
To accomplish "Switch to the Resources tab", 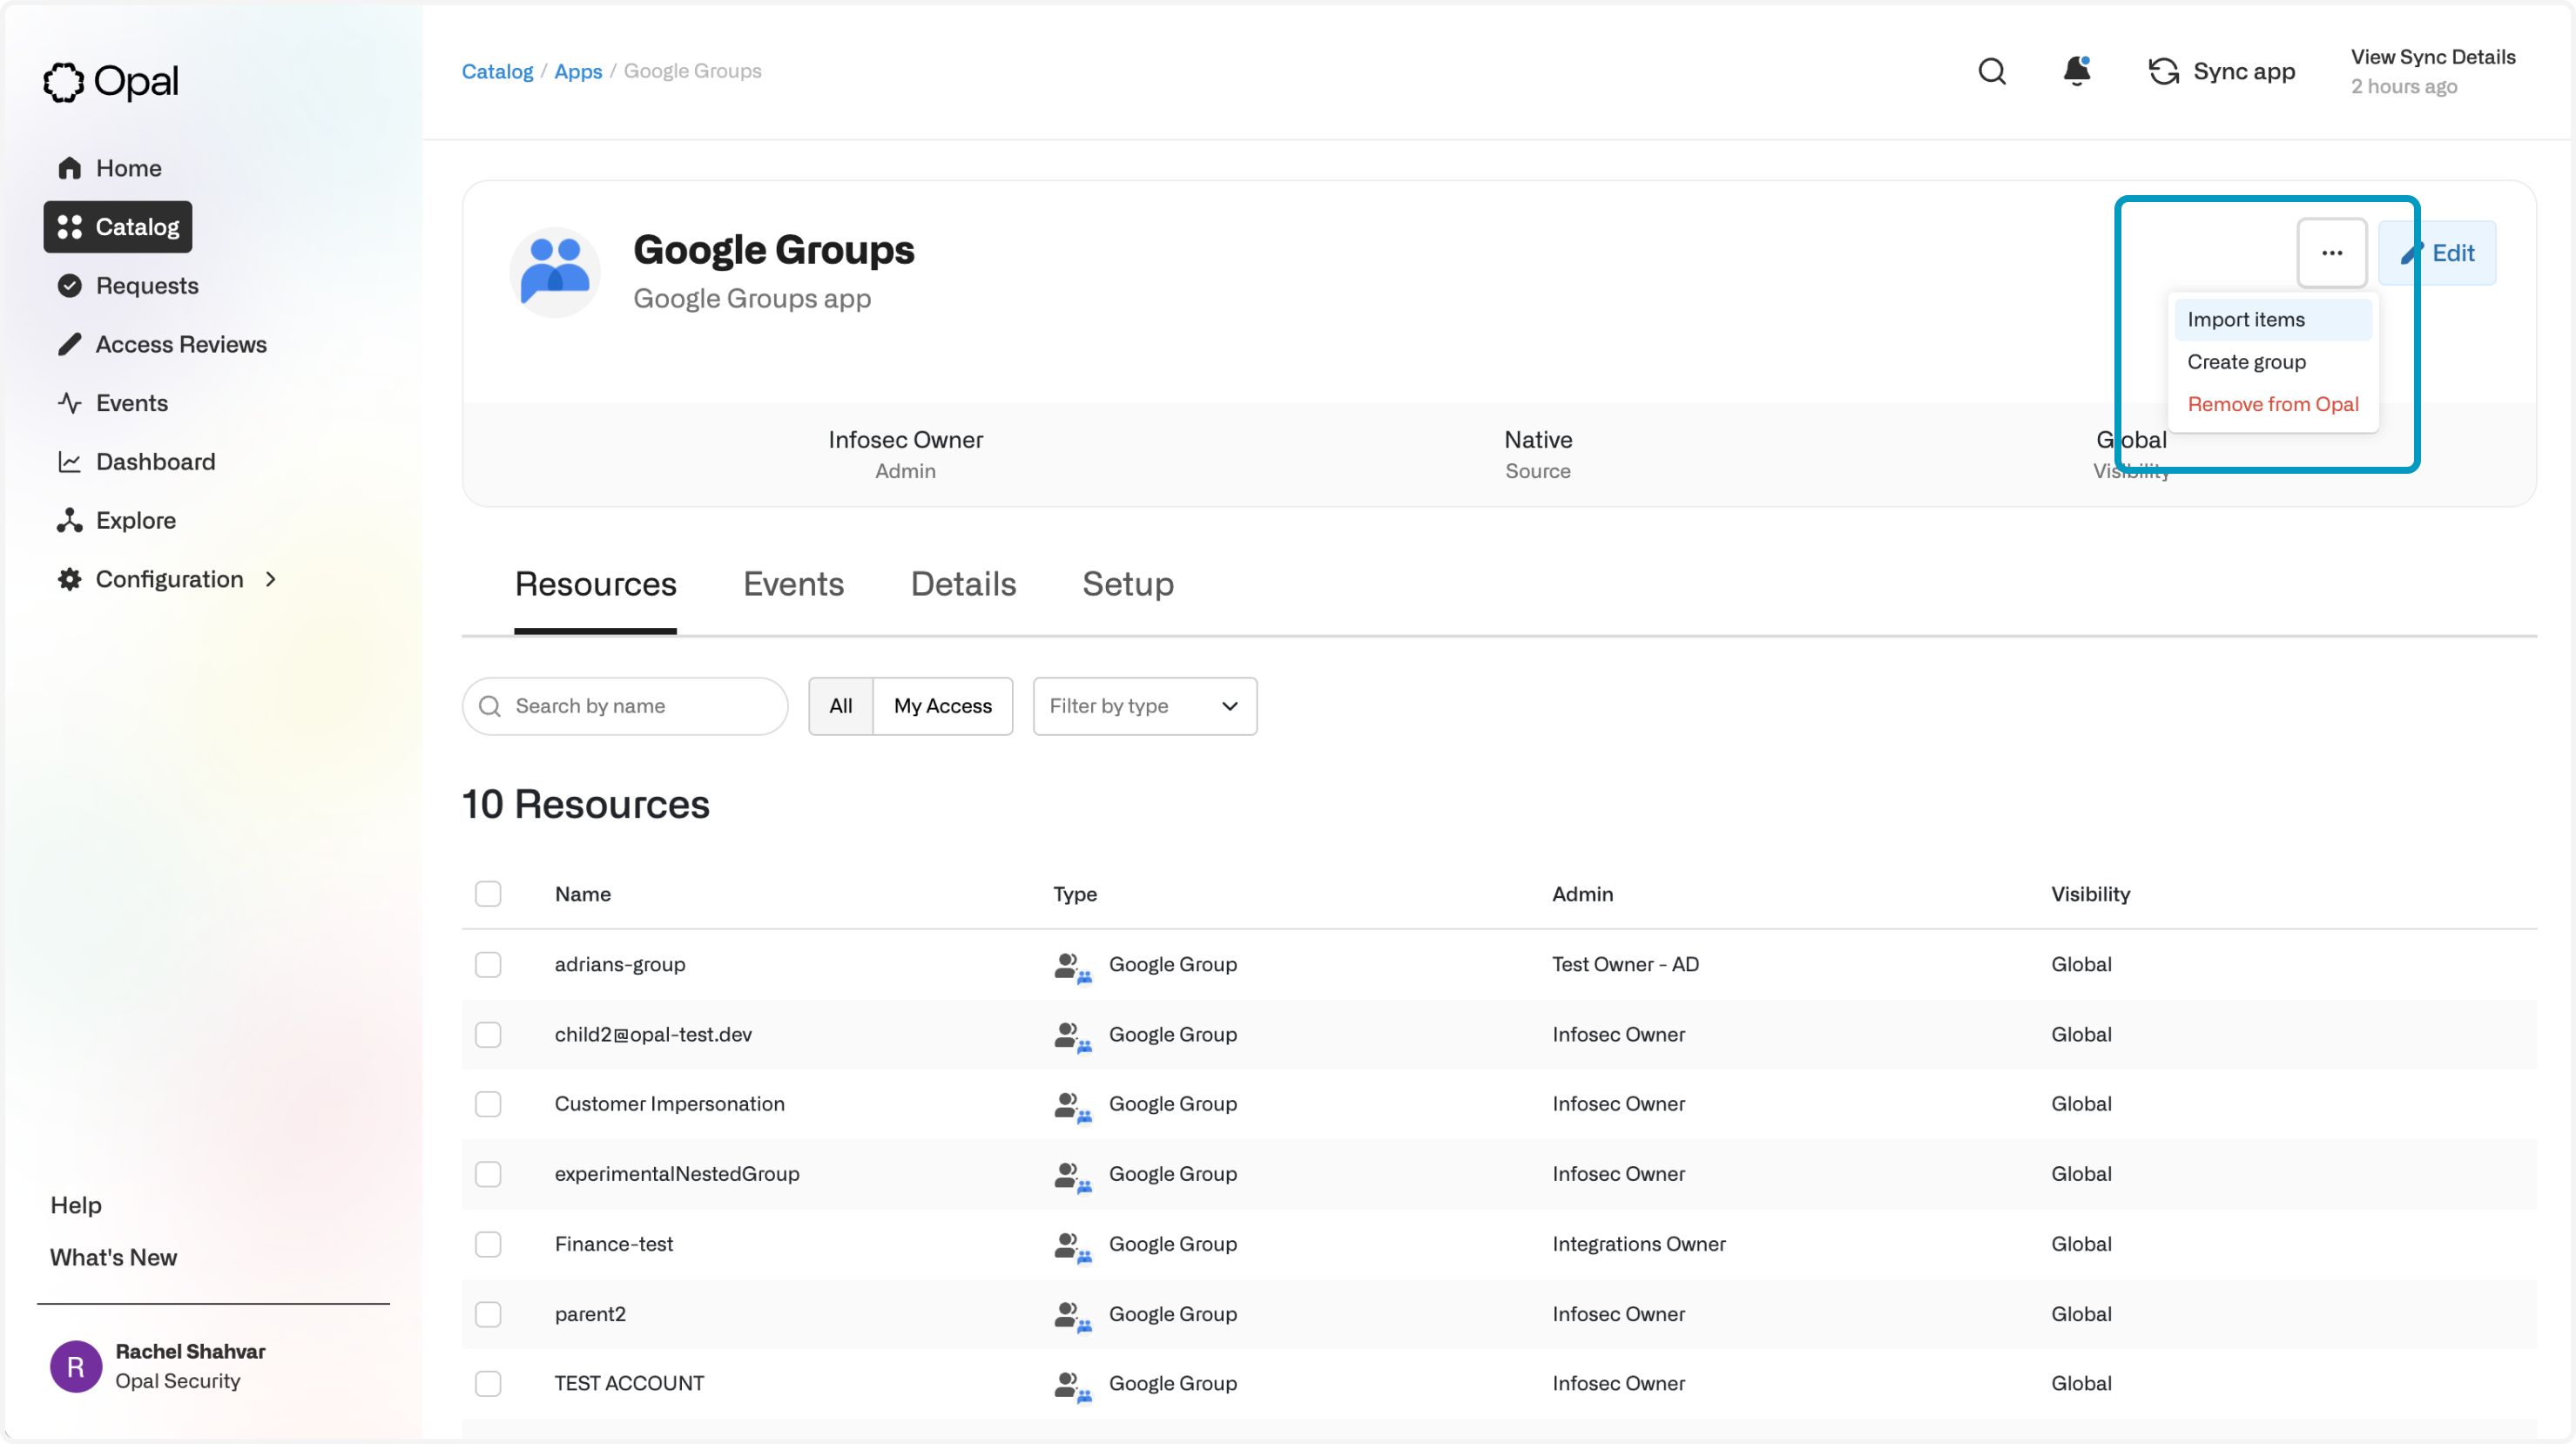I will pos(595,585).
